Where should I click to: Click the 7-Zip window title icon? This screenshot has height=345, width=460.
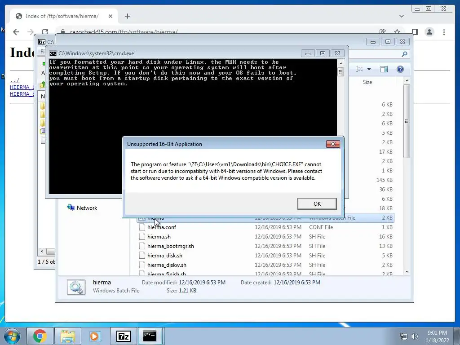pos(42,42)
